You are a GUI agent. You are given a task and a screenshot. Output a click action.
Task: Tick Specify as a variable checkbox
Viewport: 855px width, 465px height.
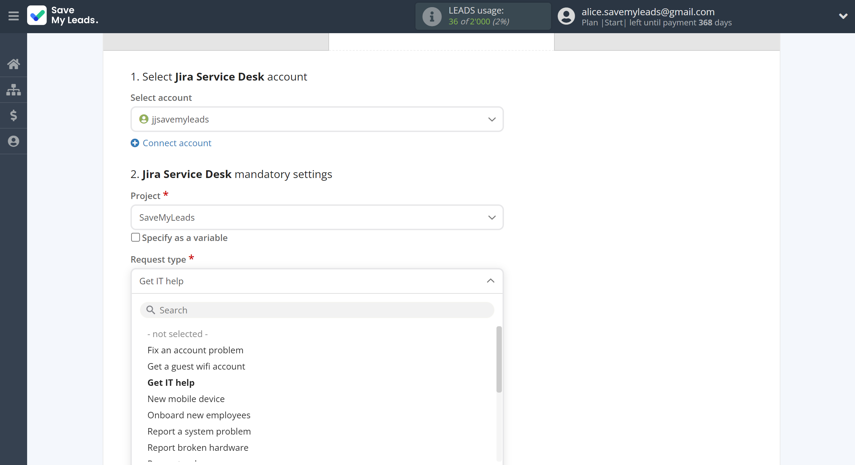click(135, 238)
